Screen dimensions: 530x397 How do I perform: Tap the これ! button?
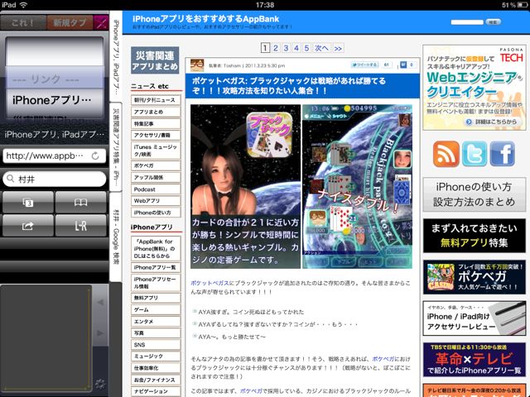23,23
